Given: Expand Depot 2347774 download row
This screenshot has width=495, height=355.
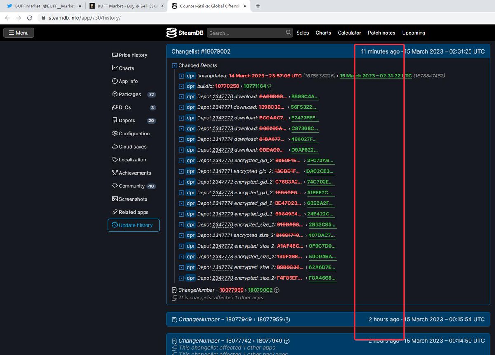Looking at the screenshot, I should (181, 140).
